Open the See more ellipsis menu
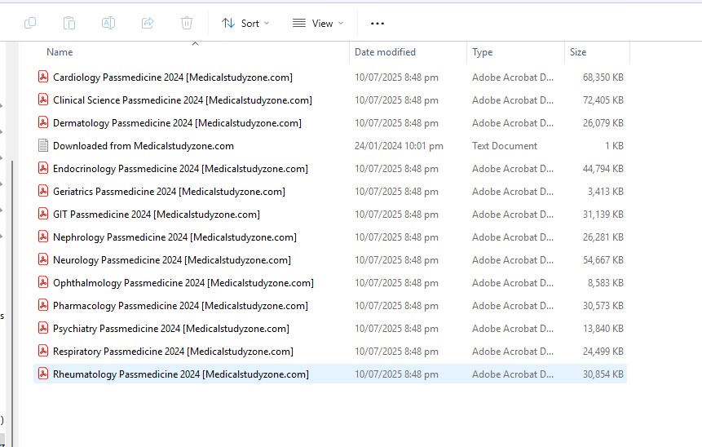This screenshot has width=702, height=447. click(x=377, y=24)
